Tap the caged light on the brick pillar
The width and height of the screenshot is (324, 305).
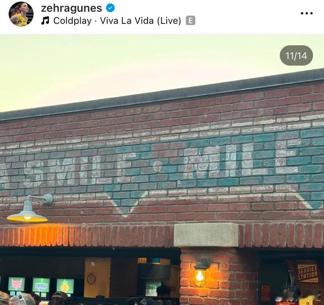pyautogui.click(x=201, y=273)
